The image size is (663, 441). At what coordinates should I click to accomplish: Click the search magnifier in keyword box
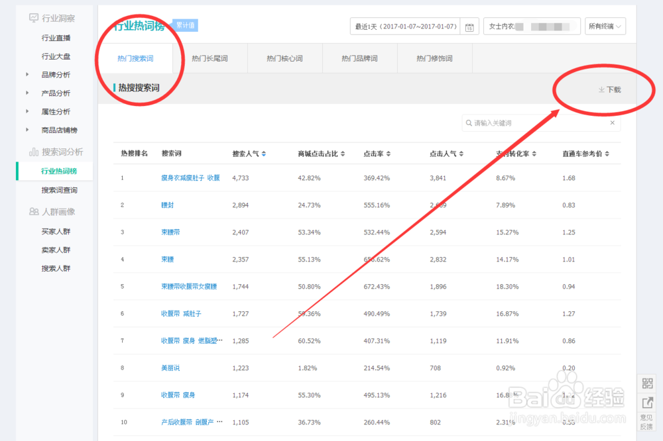(x=469, y=123)
